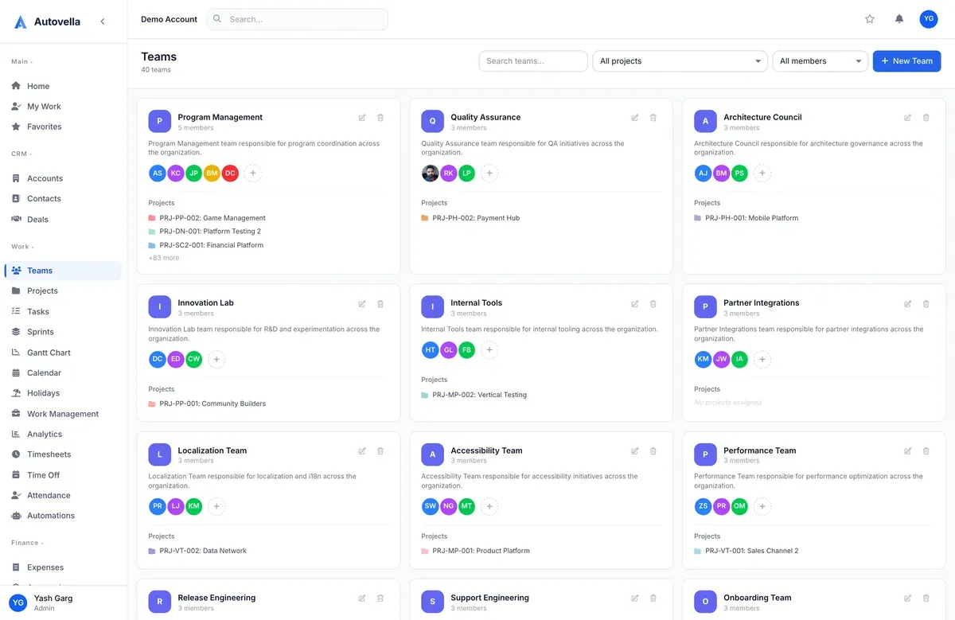Image resolution: width=955 pixels, height=620 pixels.
Task: Edit the Innovation Lab team
Action: tap(362, 304)
